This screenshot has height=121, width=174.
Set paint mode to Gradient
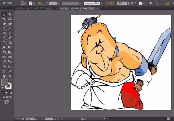pos(7,92)
